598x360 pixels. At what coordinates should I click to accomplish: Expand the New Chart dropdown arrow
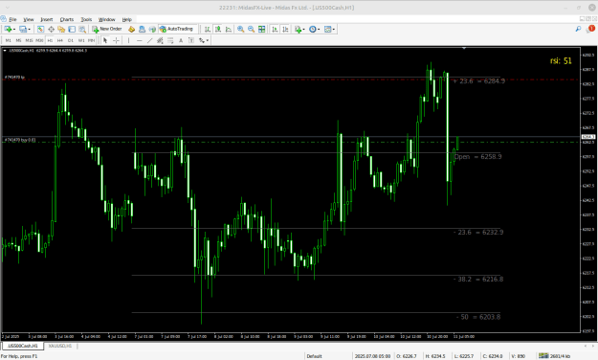point(14,30)
